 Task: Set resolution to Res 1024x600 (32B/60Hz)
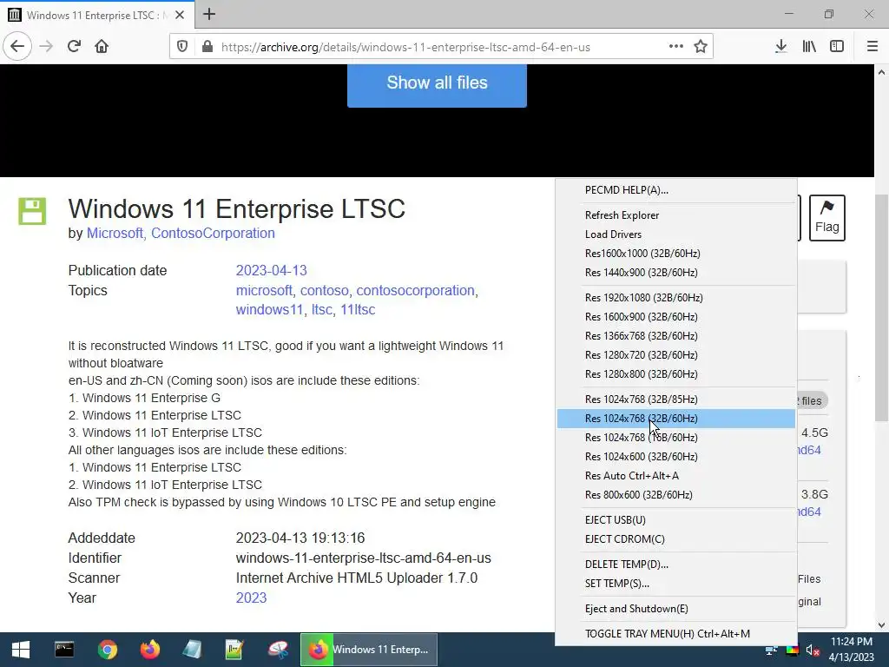pos(675,457)
